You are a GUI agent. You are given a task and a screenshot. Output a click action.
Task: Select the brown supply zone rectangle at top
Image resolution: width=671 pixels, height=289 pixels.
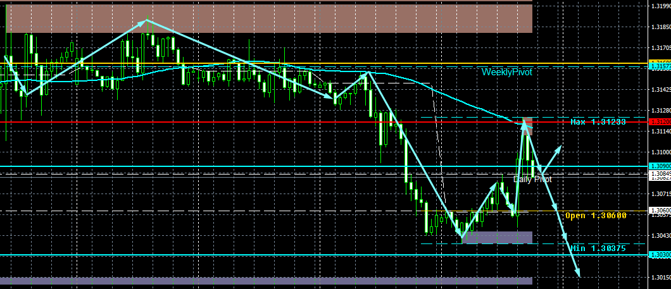click(269, 18)
